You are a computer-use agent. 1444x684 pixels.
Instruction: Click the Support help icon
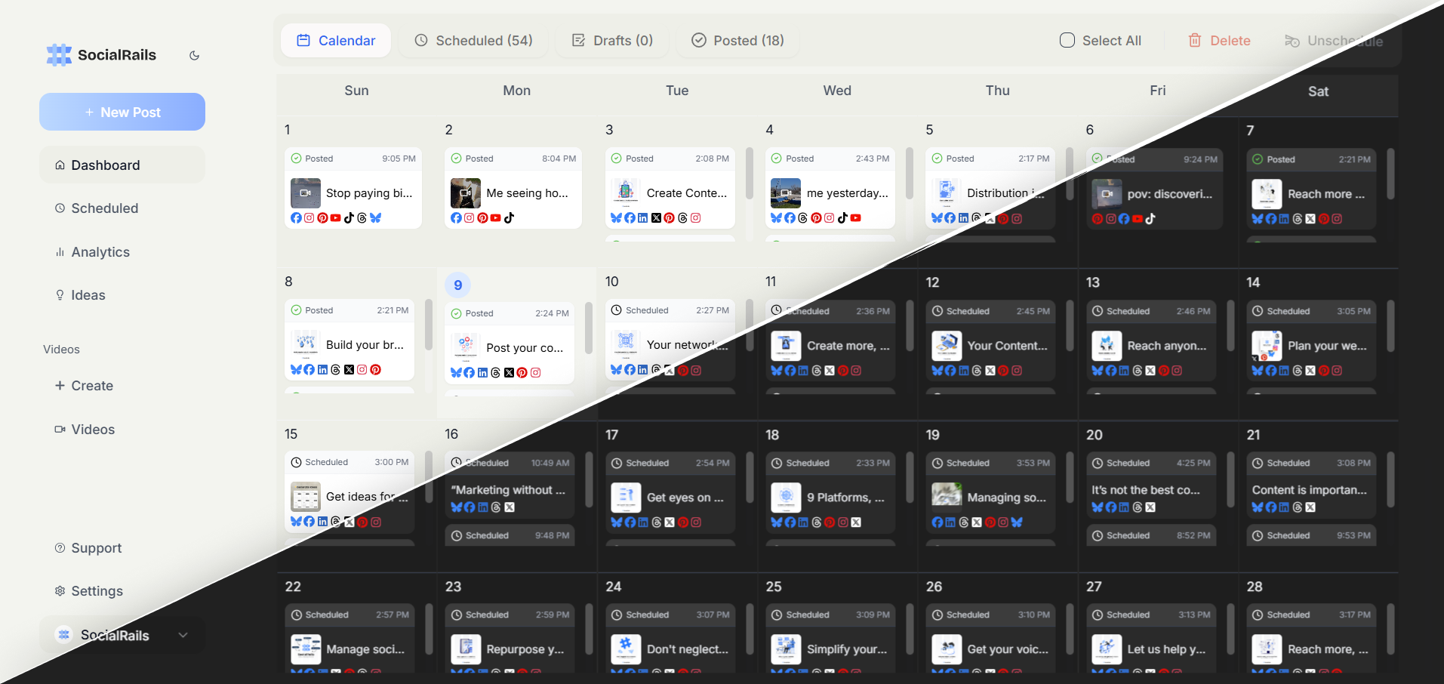[x=60, y=547]
